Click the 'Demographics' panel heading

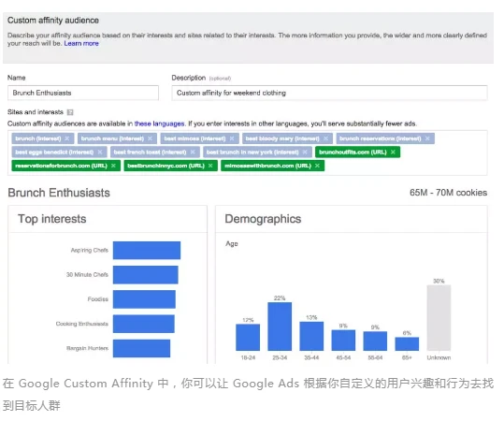click(263, 219)
